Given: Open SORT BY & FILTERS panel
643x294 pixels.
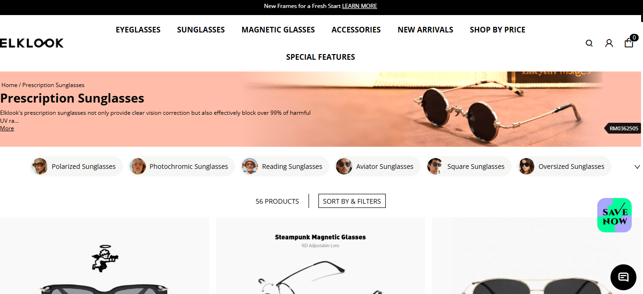Looking at the screenshot, I should pyautogui.click(x=352, y=201).
